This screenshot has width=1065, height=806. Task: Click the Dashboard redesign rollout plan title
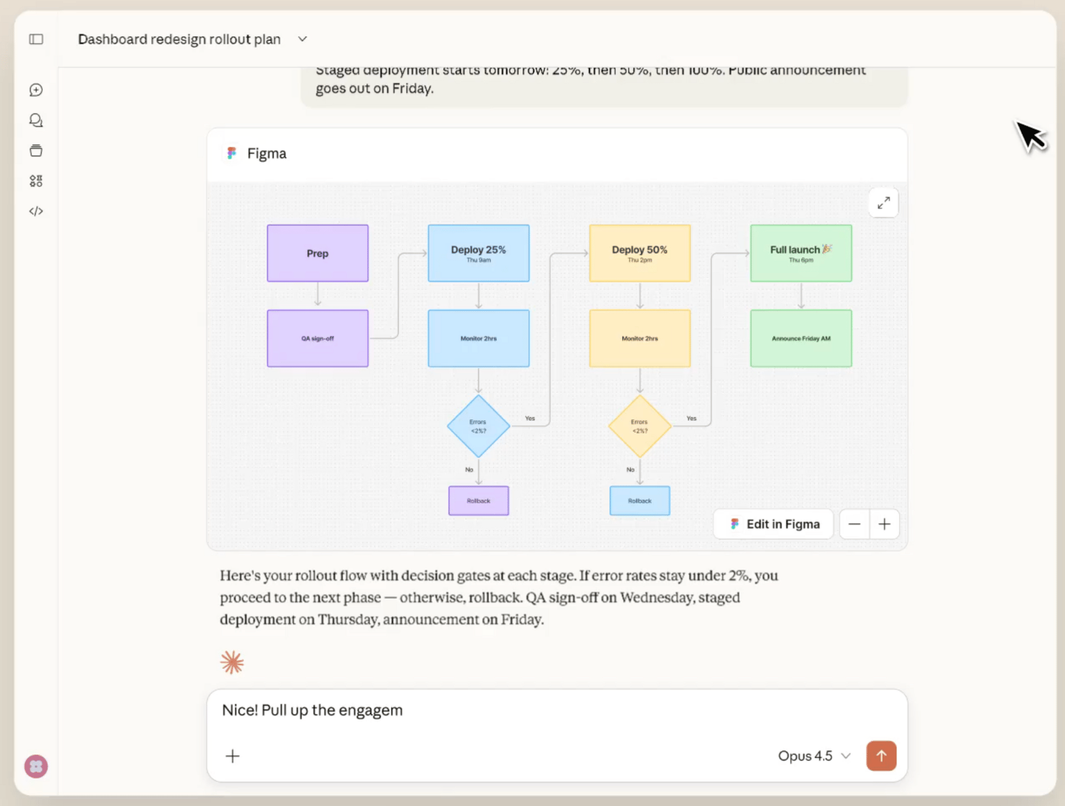point(179,39)
